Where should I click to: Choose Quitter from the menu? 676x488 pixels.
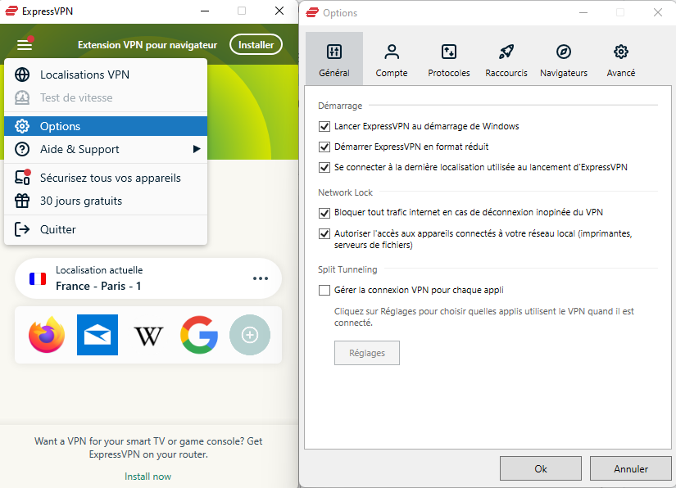coord(106,229)
